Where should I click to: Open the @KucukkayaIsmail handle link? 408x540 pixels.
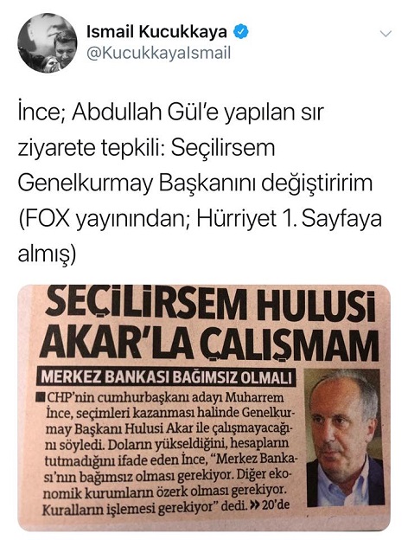coord(158,54)
